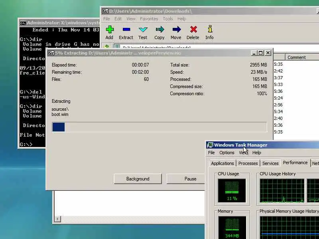Screen dimensions: 319x239
Task: Click the red Delete icon in 7-Zip
Action: point(193,29)
